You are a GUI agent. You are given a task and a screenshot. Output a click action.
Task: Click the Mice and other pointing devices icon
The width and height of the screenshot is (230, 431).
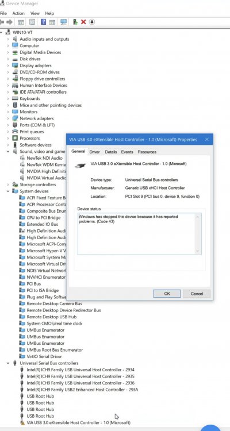(x=15, y=105)
